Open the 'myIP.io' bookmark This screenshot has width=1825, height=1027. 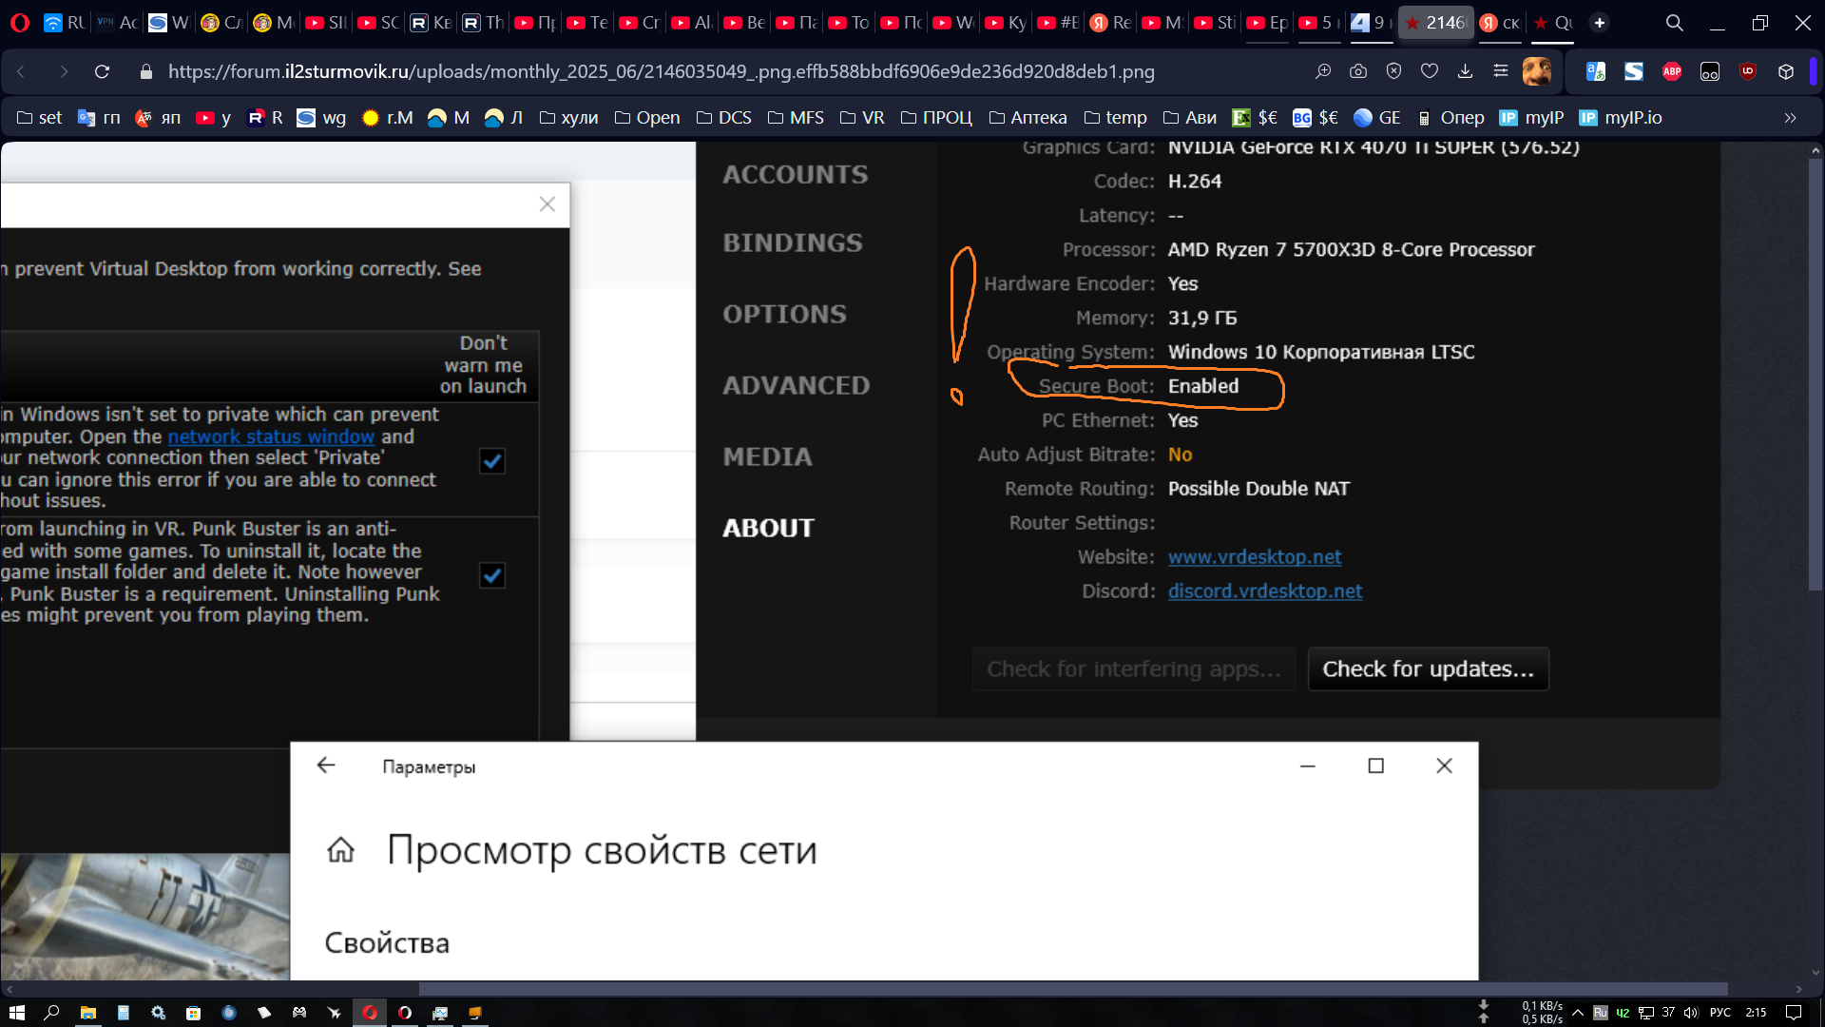click(x=1621, y=118)
